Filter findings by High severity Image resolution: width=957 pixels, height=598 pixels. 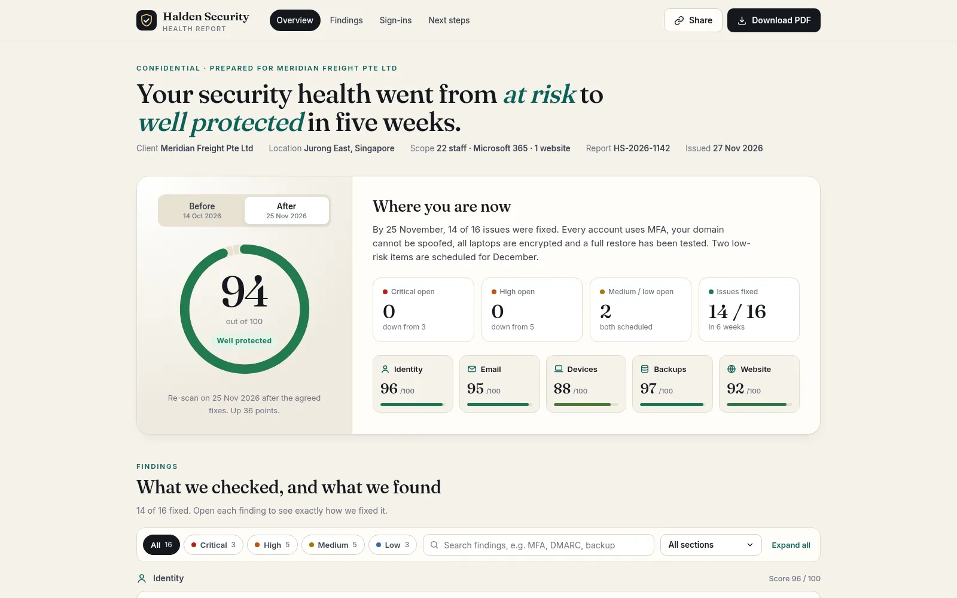[272, 545]
